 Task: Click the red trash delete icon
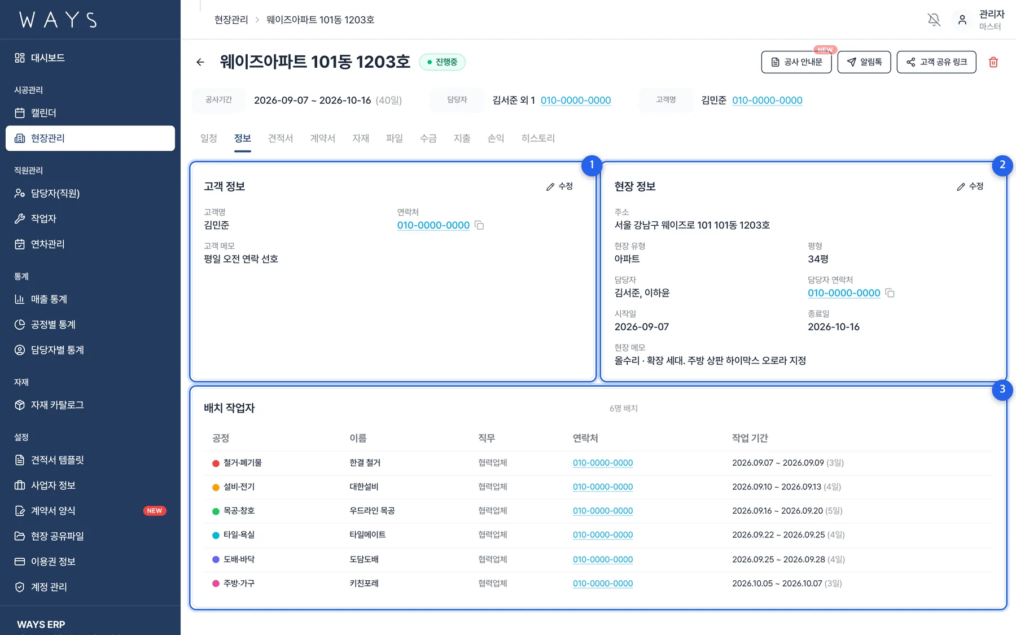click(993, 62)
